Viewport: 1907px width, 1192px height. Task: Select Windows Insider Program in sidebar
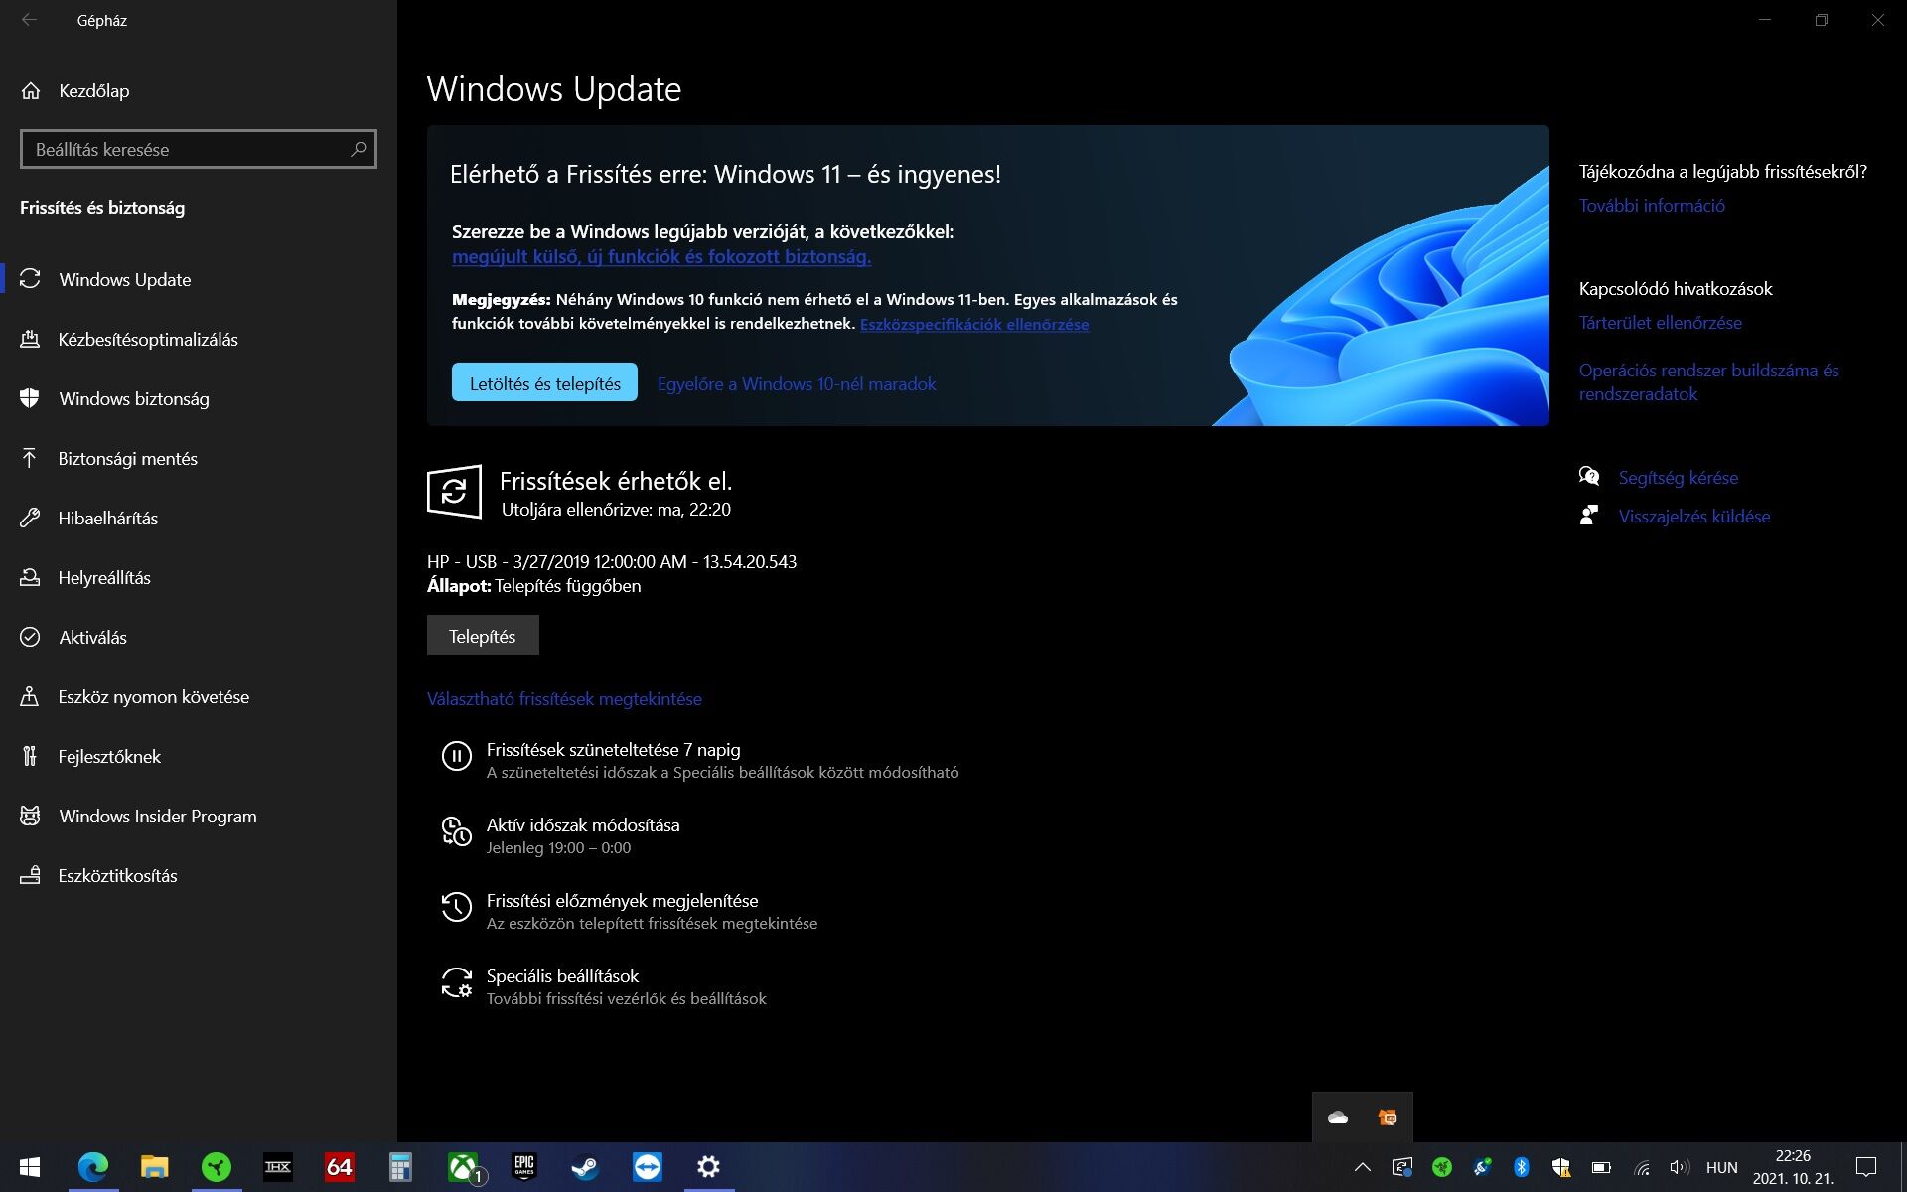pos(157,816)
